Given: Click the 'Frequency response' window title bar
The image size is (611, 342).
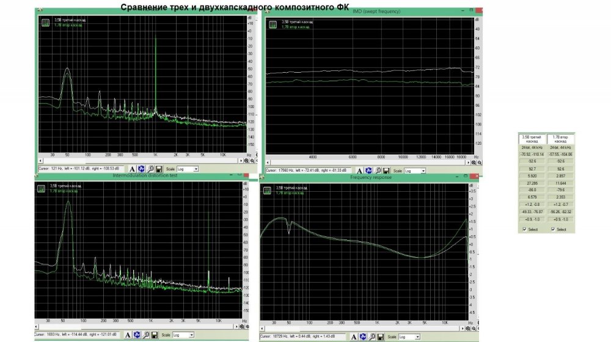Looking at the screenshot, I should pos(368,178).
